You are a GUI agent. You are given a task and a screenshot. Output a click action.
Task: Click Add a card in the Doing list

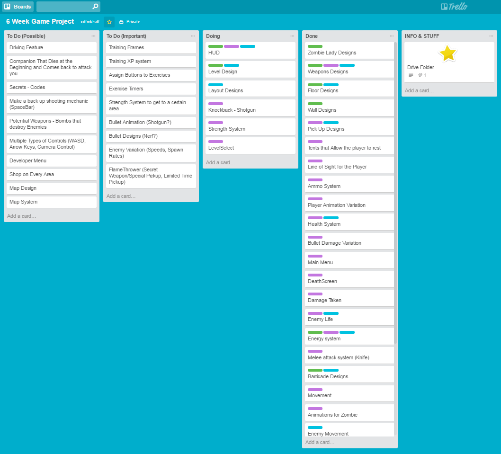tap(222, 162)
